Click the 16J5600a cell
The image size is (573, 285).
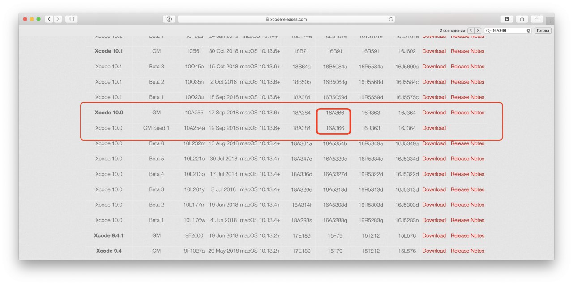(407, 67)
